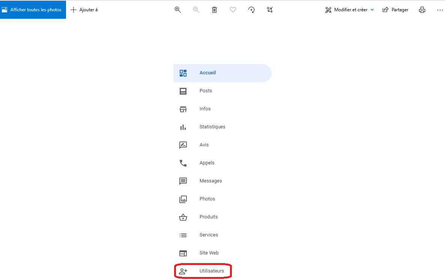The height and width of the screenshot is (280, 445).
Task: Print the photo with the printer icon
Action: (x=422, y=10)
